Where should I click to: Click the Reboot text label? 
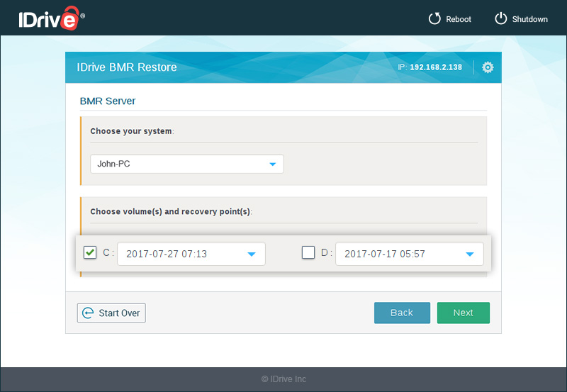[x=459, y=19]
